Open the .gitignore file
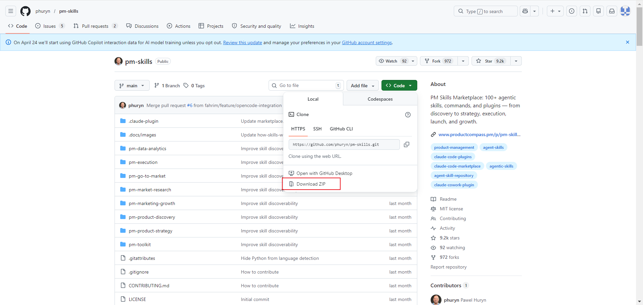Image resolution: width=643 pixels, height=305 pixels. click(x=139, y=272)
